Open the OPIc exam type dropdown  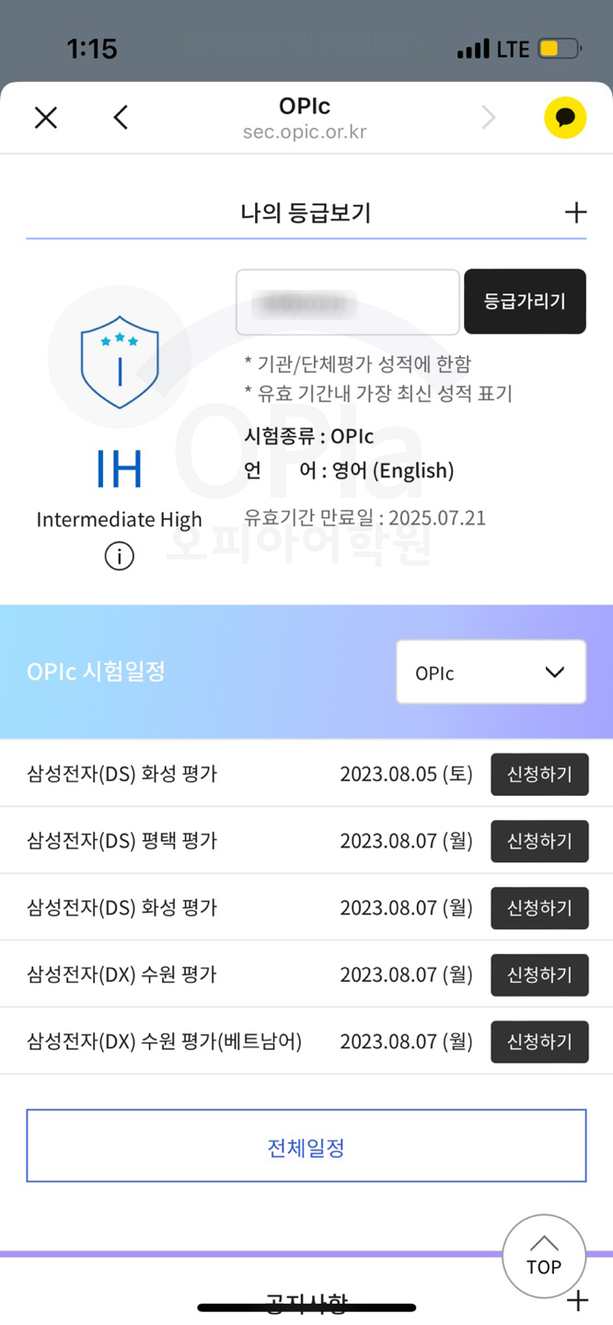click(x=491, y=672)
